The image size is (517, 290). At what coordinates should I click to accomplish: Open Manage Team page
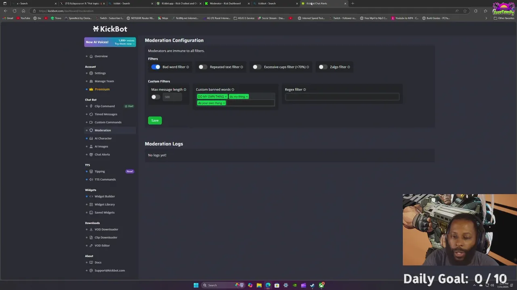pyautogui.click(x=104, y=81)
